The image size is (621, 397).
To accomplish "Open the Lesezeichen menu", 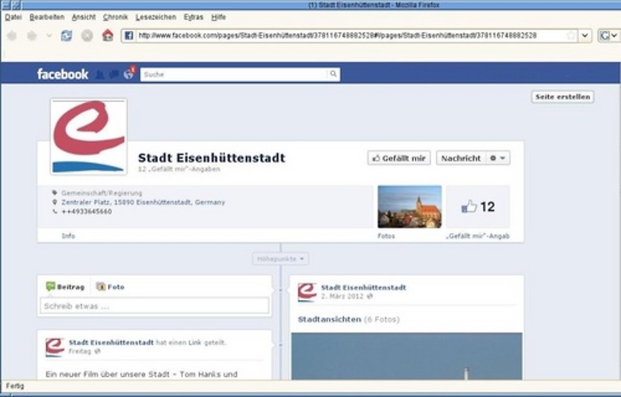I will point(156,17).
